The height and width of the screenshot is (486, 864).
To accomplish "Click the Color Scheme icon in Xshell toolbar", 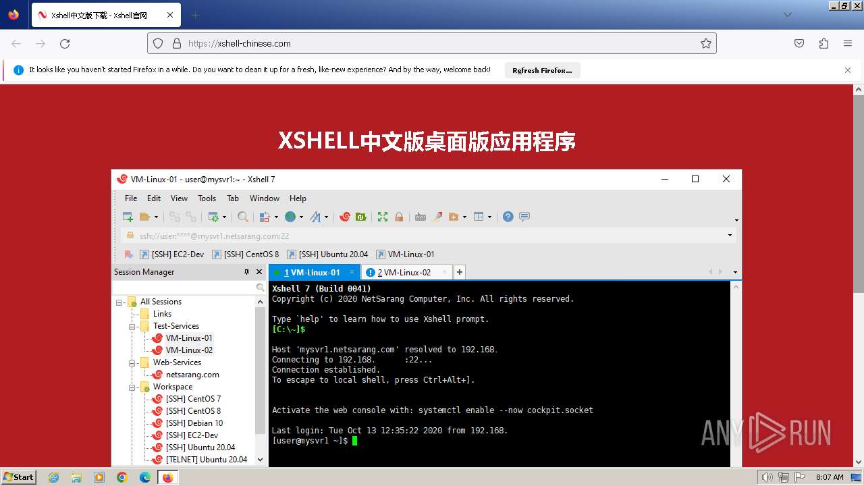I will 265,217.
